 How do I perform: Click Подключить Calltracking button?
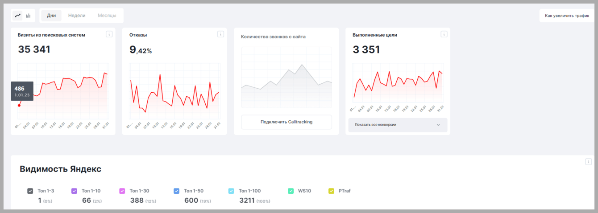click(x=287, y=122)
